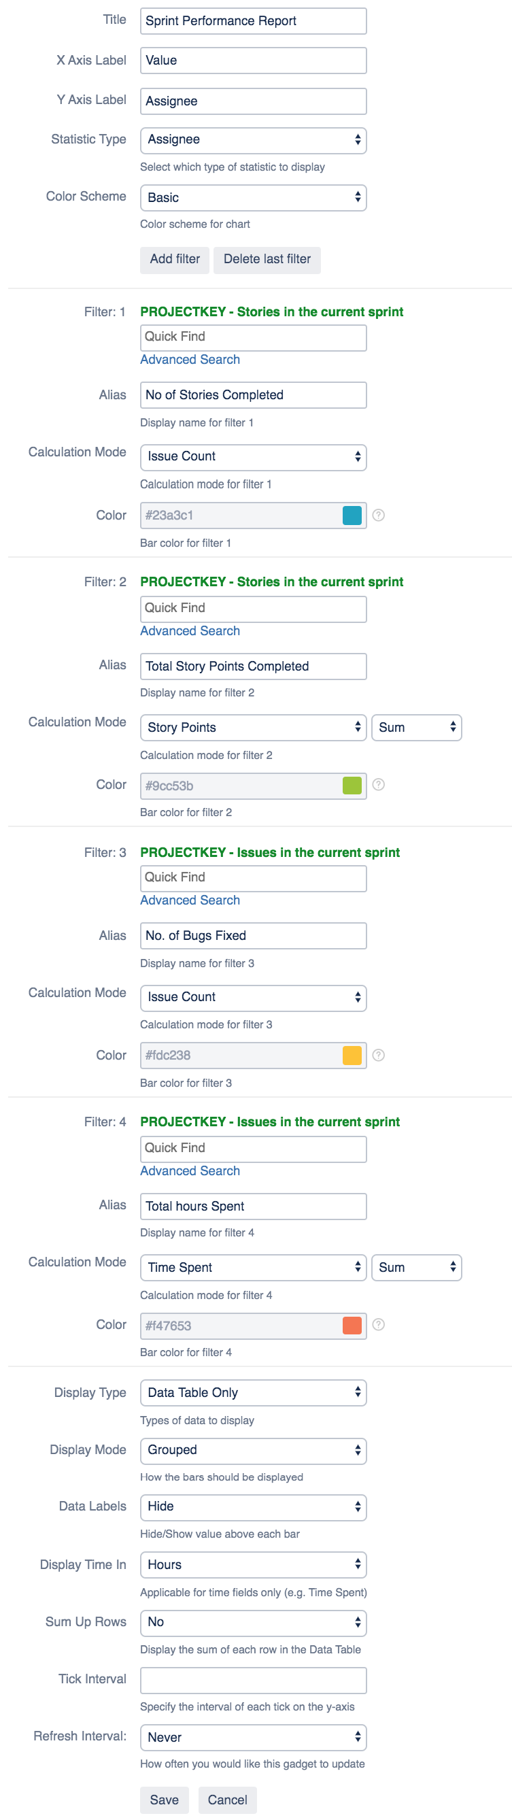Open the Color Scheme dropdown

253,198
